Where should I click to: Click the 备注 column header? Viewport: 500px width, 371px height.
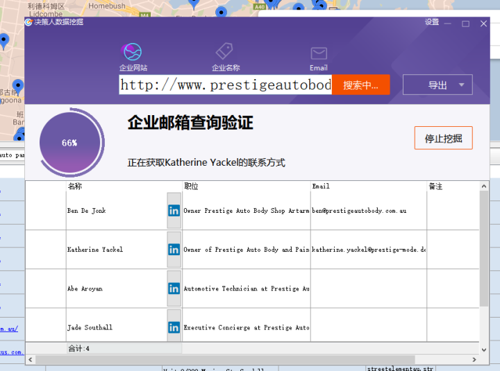point(453,187)
